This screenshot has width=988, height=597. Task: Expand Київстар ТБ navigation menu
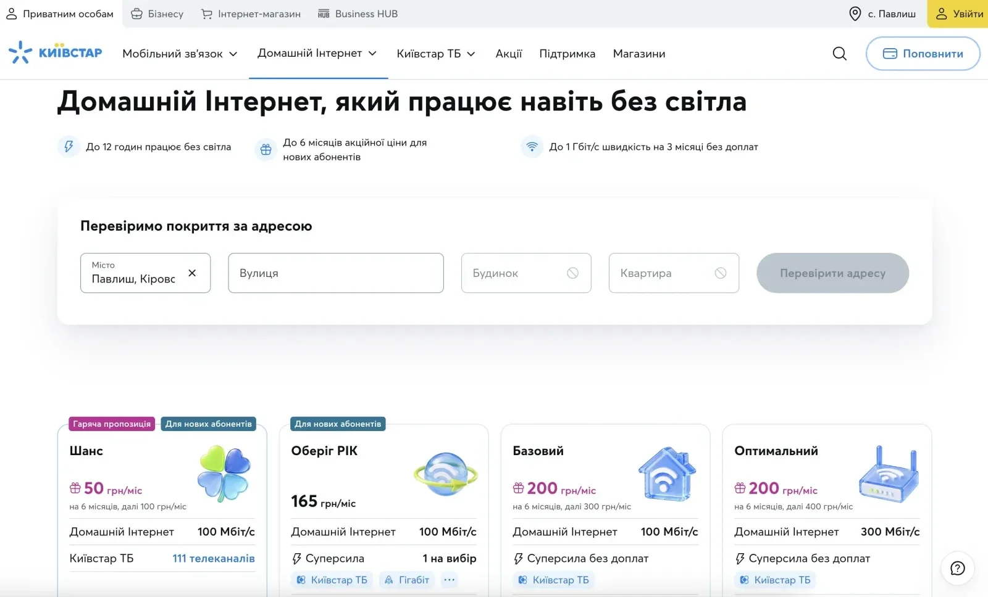pyautogui.click(x=436, y=54)
